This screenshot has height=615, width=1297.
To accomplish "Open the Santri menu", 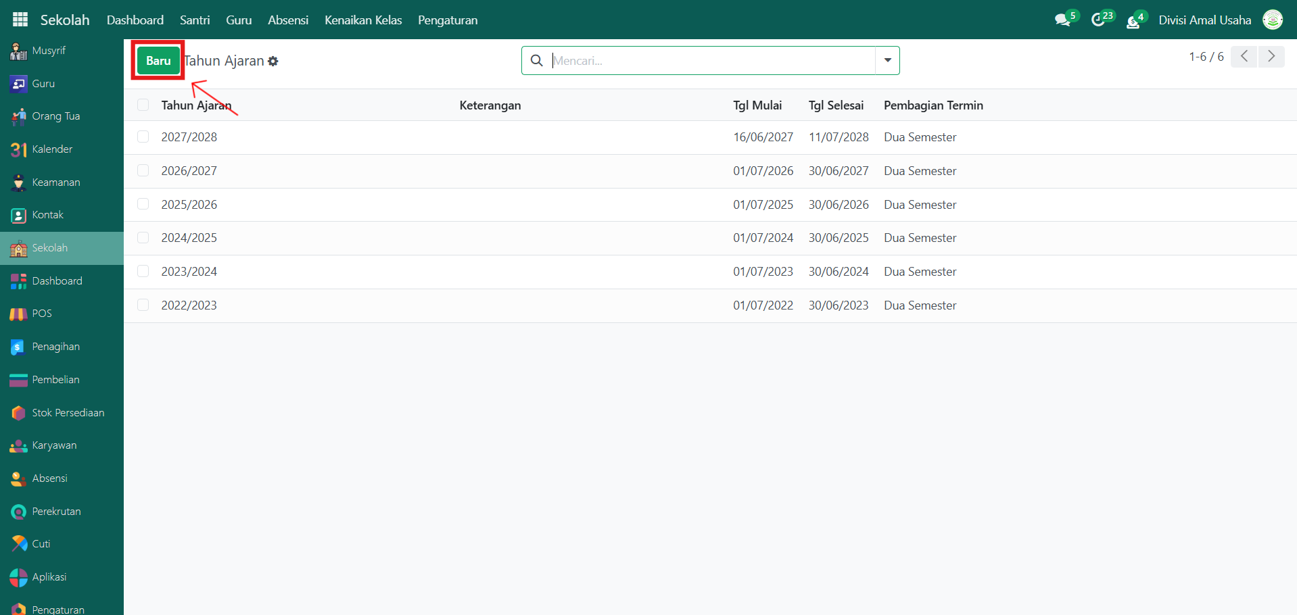I will 195,20.
